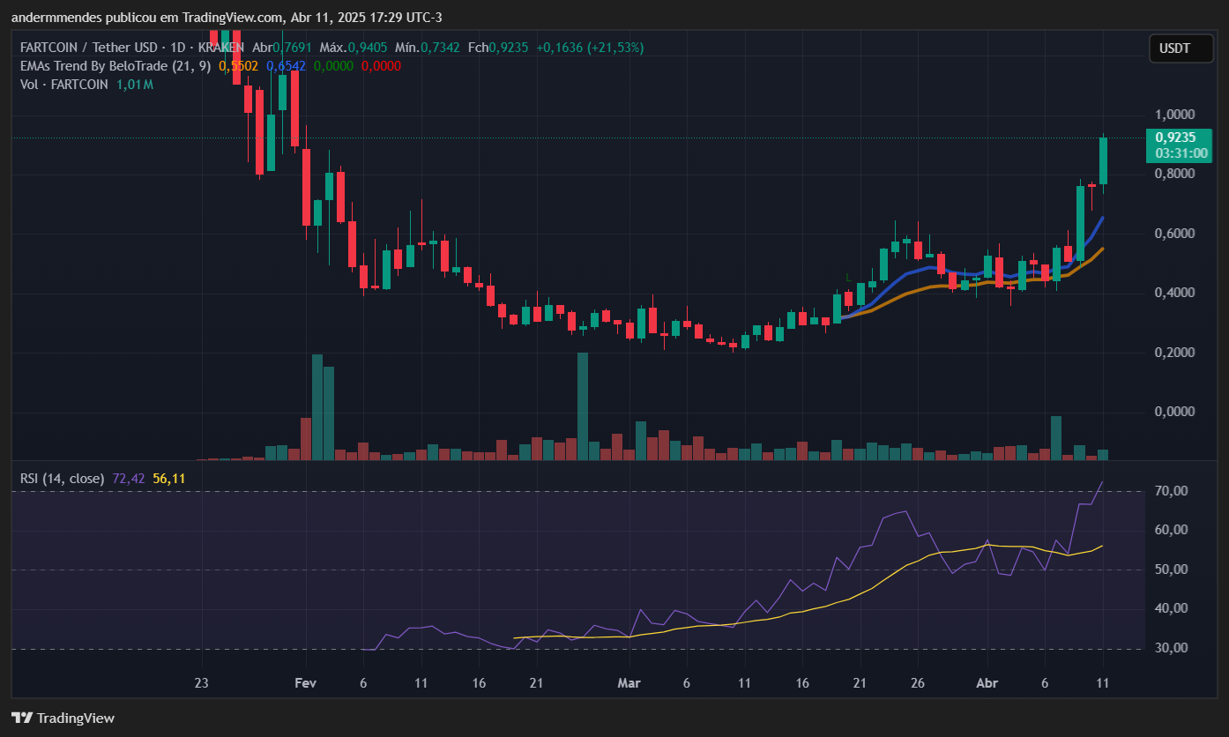
Task: Click the tallest green volume bar in early Fev
Action: click(317, 406)
